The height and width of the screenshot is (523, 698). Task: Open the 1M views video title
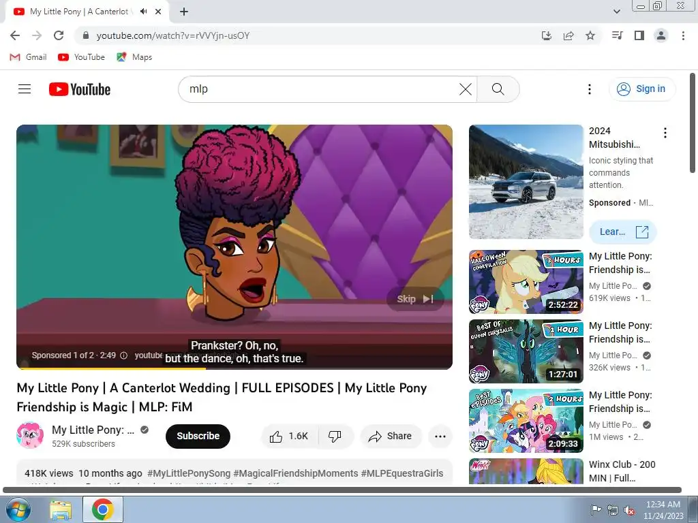click(x=620, y=402)
